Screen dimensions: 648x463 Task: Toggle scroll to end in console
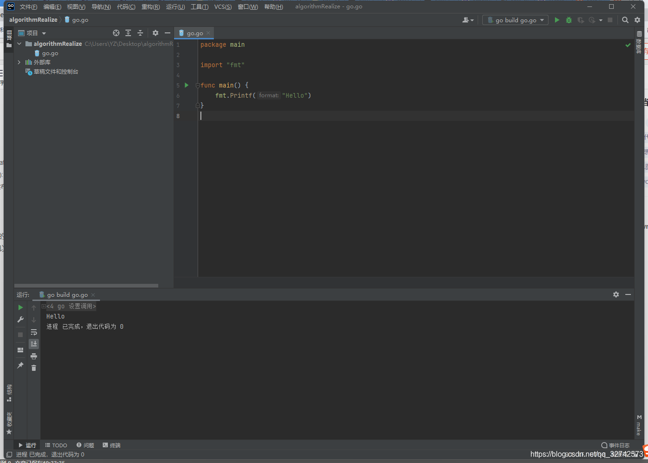pyautogui.click(x=34, y=344)
